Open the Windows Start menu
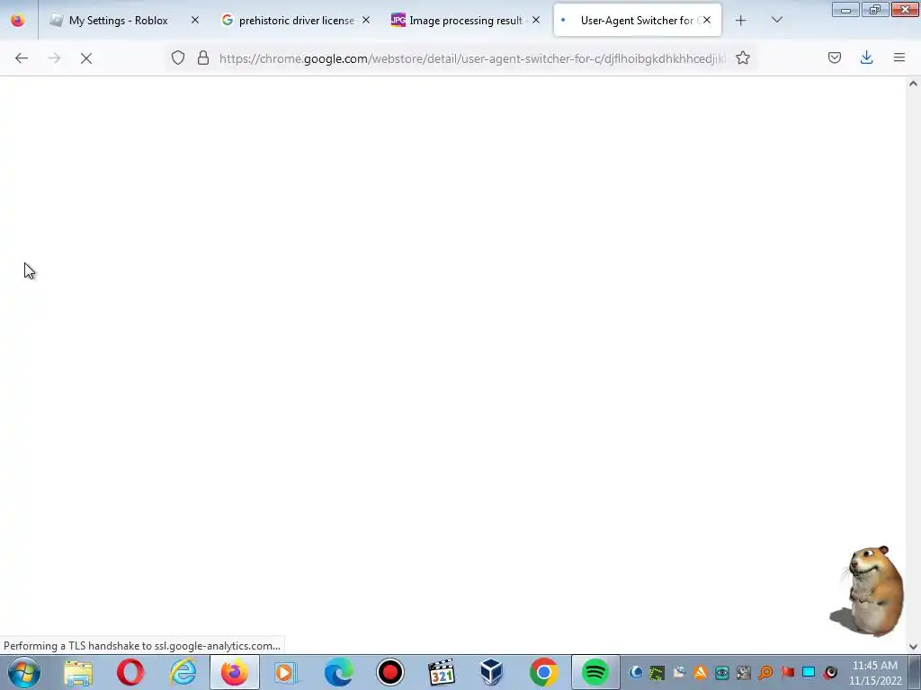This screenshot has height=690, width=921. [24, 672]
